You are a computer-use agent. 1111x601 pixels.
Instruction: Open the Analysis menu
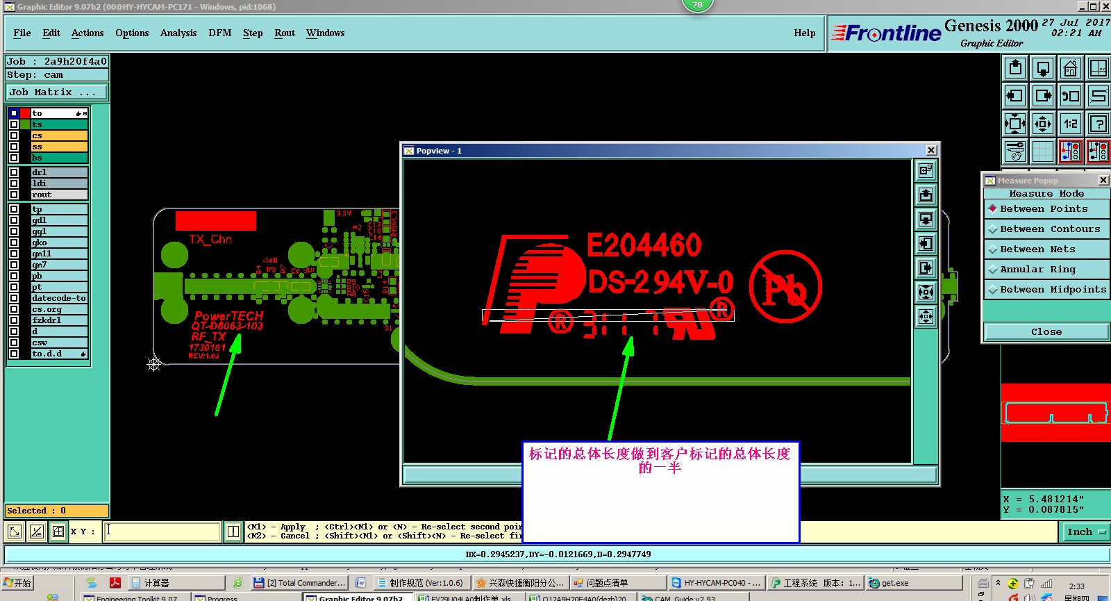[x=178, y=33]
